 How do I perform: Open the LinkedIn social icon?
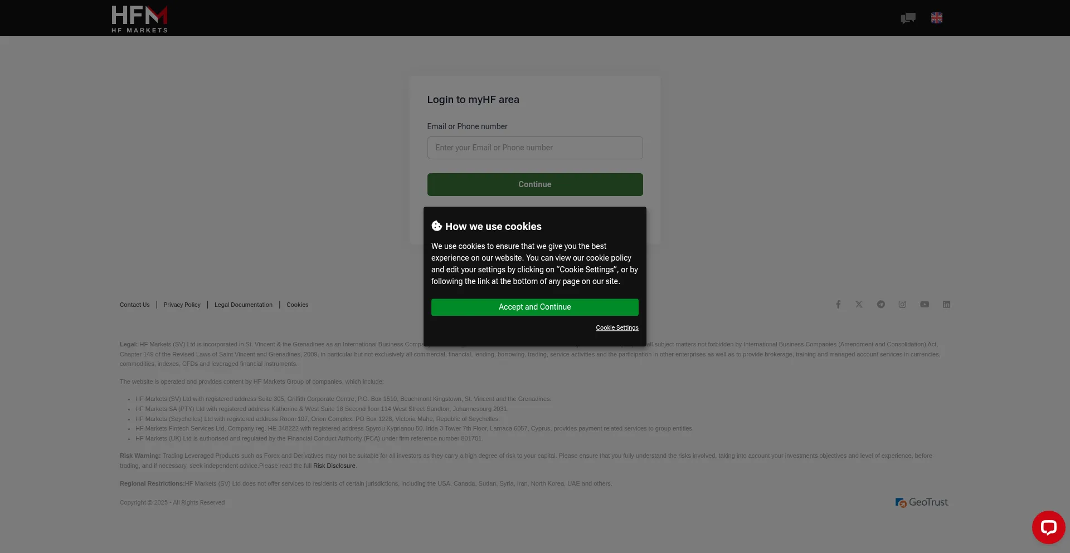(946, 304)
